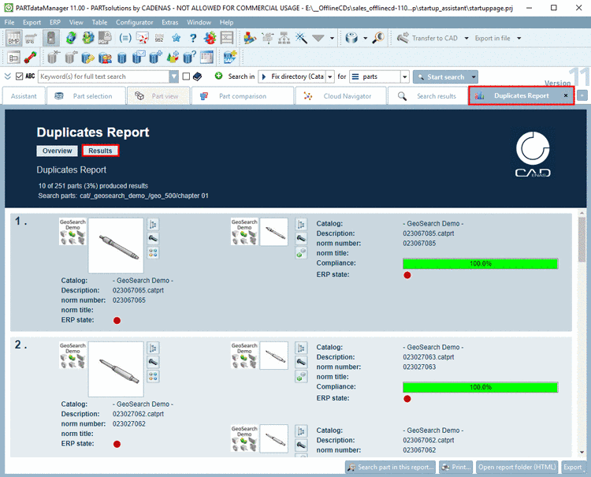This screenshot has height=477, width=591.
Task: Click the SAP database toolbar icon
Action: tap(230, 58)
